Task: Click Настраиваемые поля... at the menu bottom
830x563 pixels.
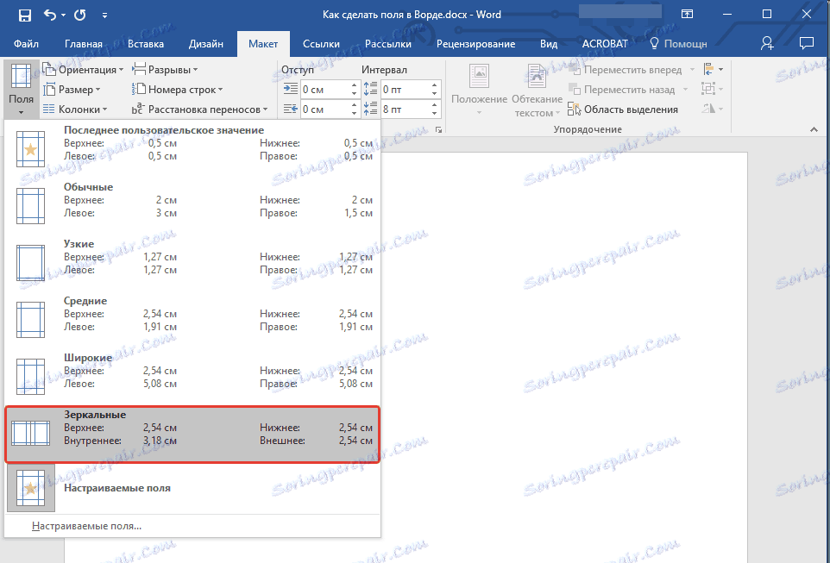Action: click(x=86, y=526)
